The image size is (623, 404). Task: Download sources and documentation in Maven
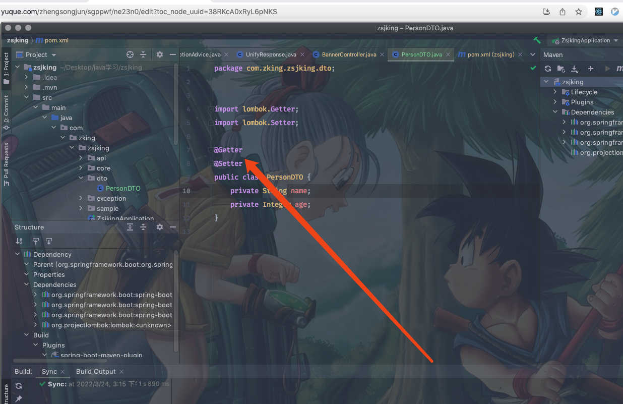pyautogui.click(x=574, y=69)
